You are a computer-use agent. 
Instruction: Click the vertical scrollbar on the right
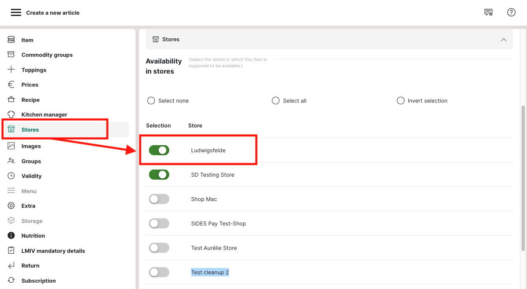[523, 177]
